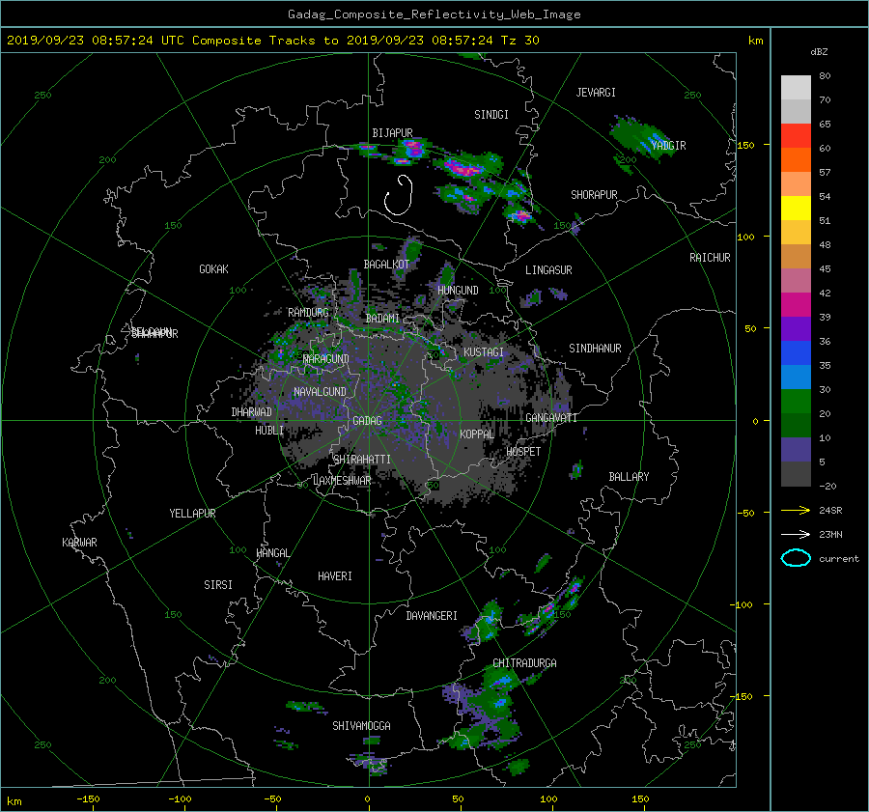Click the BADAMI label
Viewport: 869px width, 812px height.
[383, 319]
